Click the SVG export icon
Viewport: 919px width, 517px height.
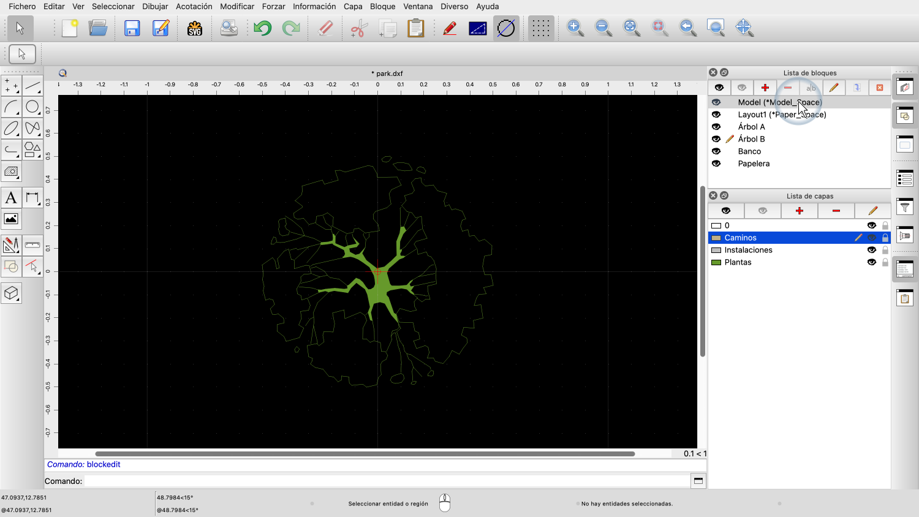(195, 28)
